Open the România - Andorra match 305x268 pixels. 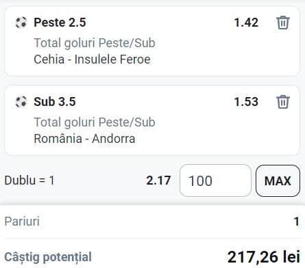click(84, 139)
